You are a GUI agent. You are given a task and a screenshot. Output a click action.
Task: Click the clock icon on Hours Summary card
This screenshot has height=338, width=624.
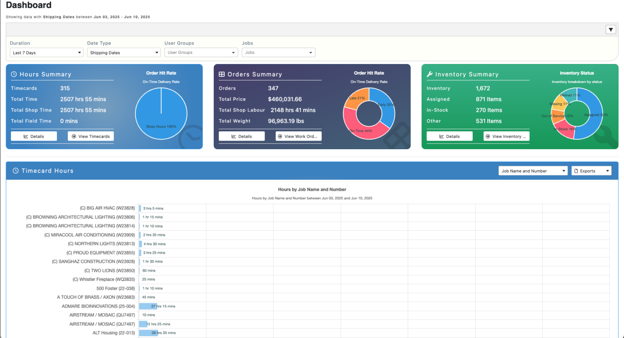coord(14,74)
